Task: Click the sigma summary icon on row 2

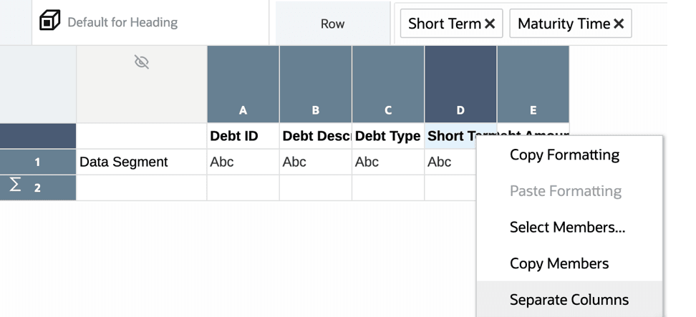Action: [14, 187]
